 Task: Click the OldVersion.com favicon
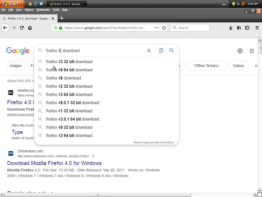pos(11,153)
